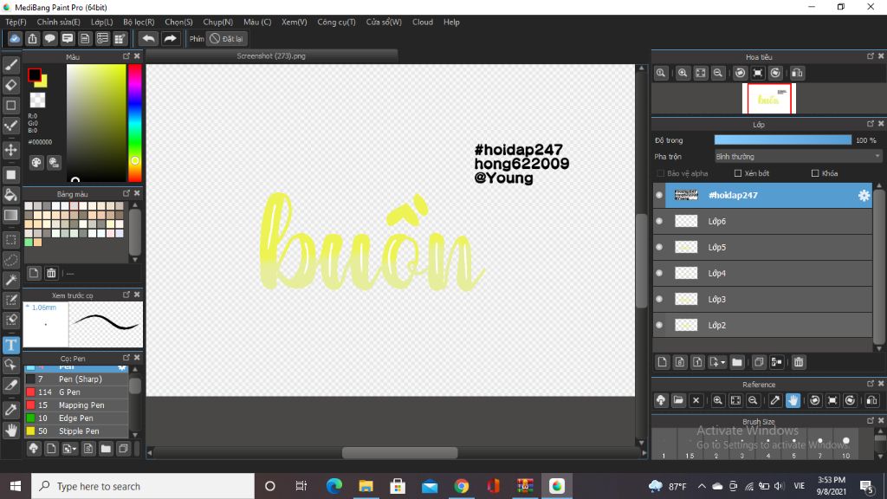Select the Gradient tool
The height and width of the screenshot is (499, 887).
pos(10,215)
